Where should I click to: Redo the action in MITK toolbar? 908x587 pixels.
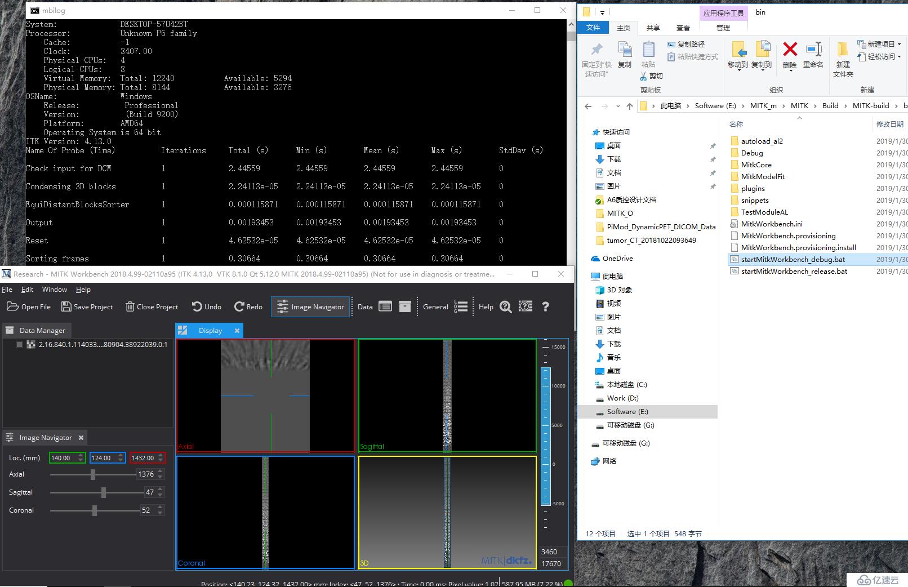pyautogui.click(x=248, y=306)
